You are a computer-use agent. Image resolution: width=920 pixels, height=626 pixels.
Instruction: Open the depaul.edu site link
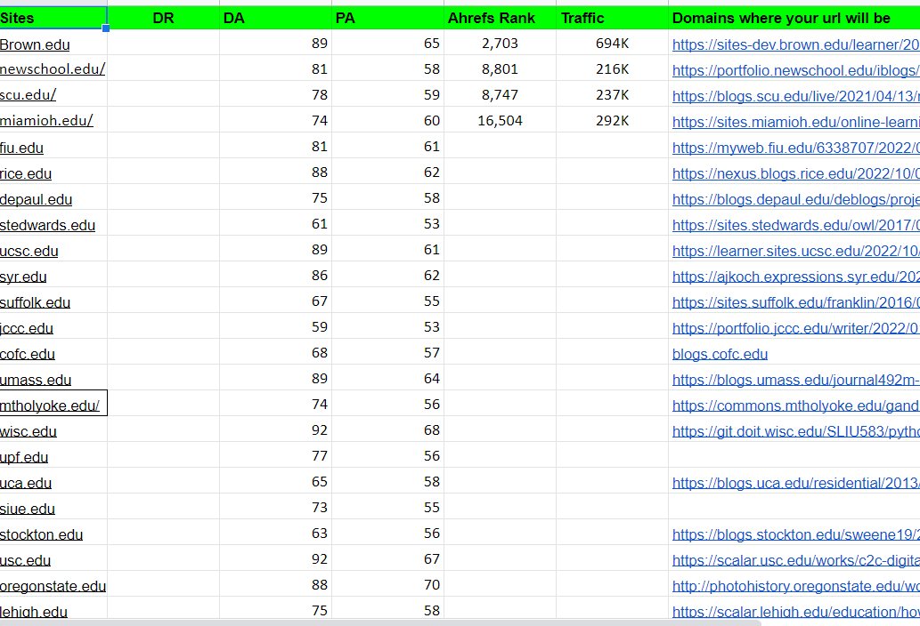coord(36,199)
